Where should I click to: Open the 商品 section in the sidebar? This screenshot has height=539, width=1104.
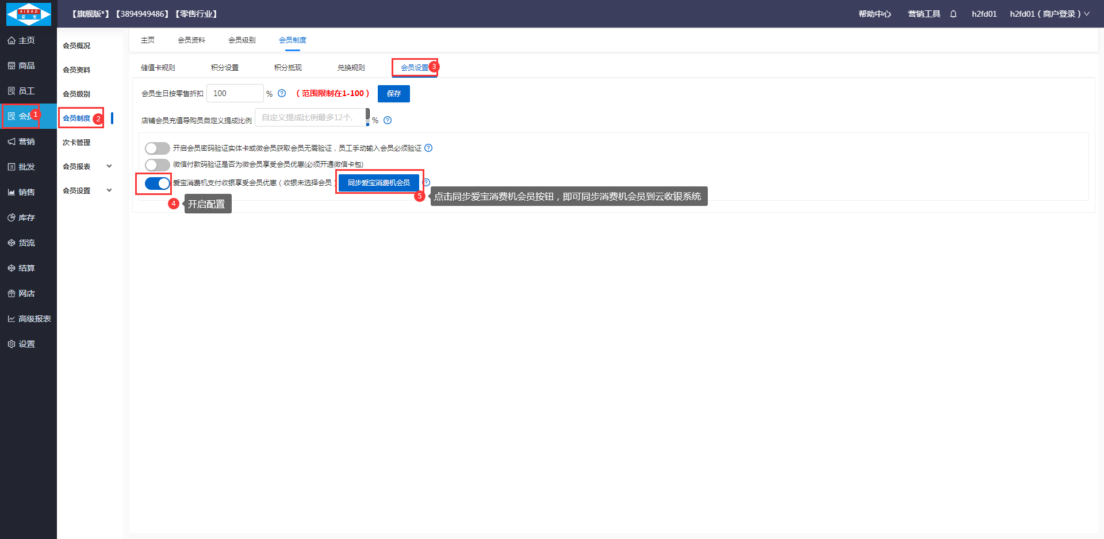26,66
